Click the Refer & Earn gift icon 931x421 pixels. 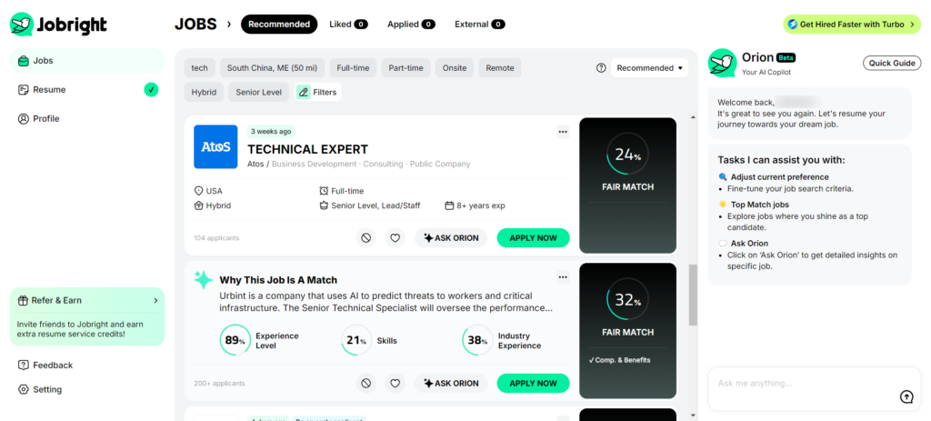click(x=23, y=300)
